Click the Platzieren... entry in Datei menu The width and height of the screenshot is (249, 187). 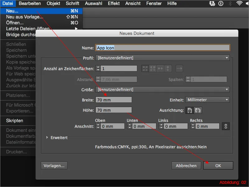pos(18,95)
